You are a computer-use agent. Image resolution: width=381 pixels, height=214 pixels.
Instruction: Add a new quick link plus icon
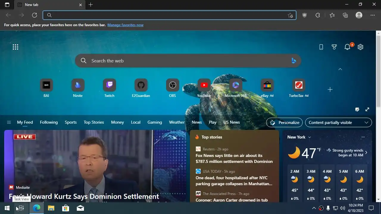330,89
